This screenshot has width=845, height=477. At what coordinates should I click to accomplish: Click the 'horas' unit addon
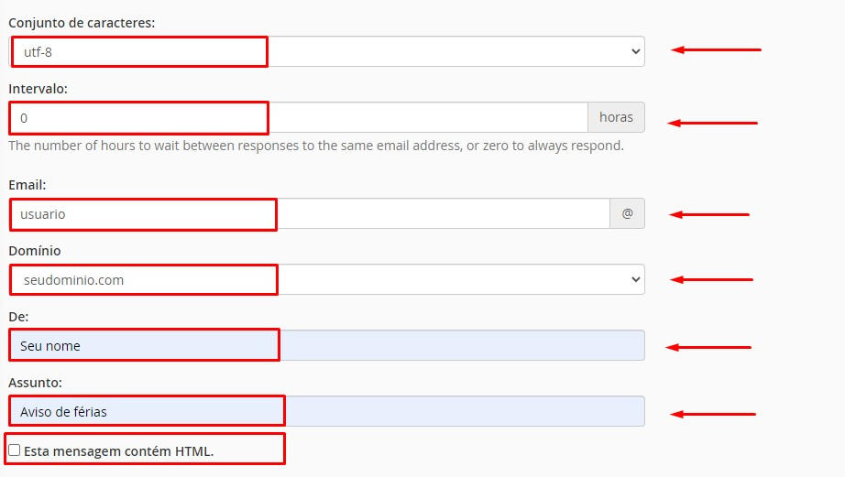pyautogui.click(x=616, y=117)
